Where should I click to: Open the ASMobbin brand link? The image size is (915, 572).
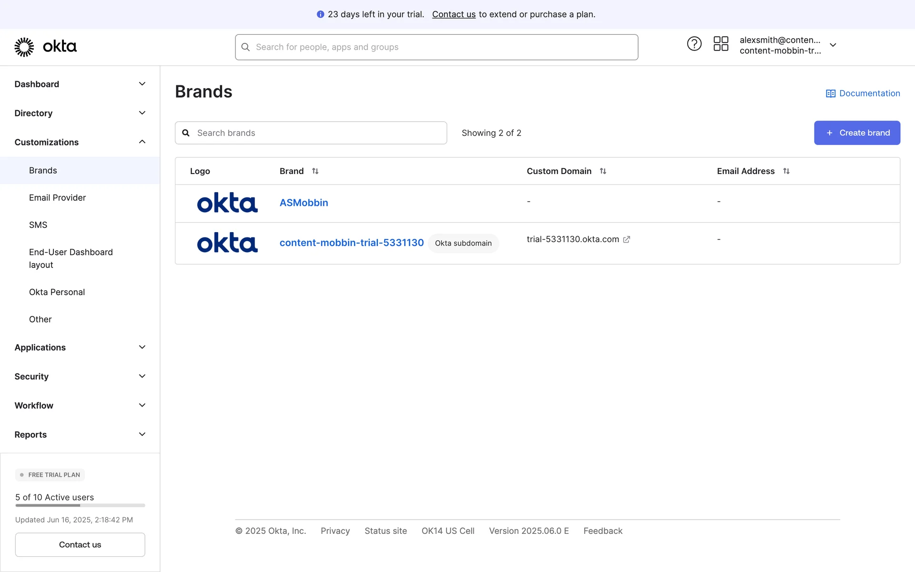[x=304, y=203]
